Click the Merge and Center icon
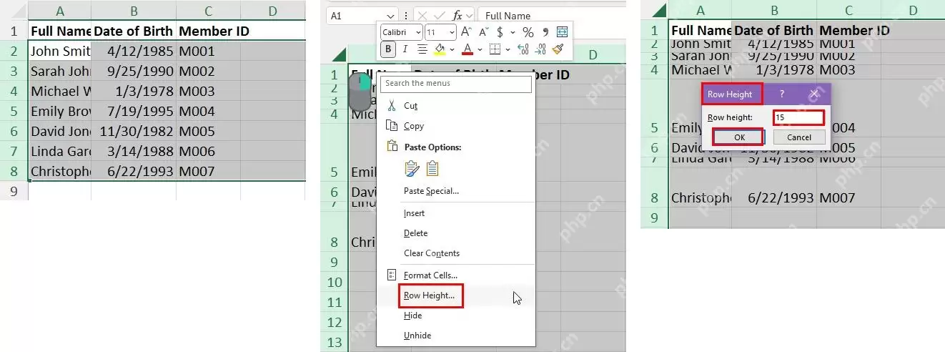The width and height of the screenshot is (945, 352). [562, 32]
